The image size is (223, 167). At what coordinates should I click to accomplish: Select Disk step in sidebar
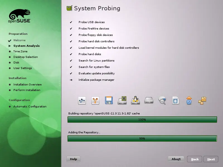point(16,62)
